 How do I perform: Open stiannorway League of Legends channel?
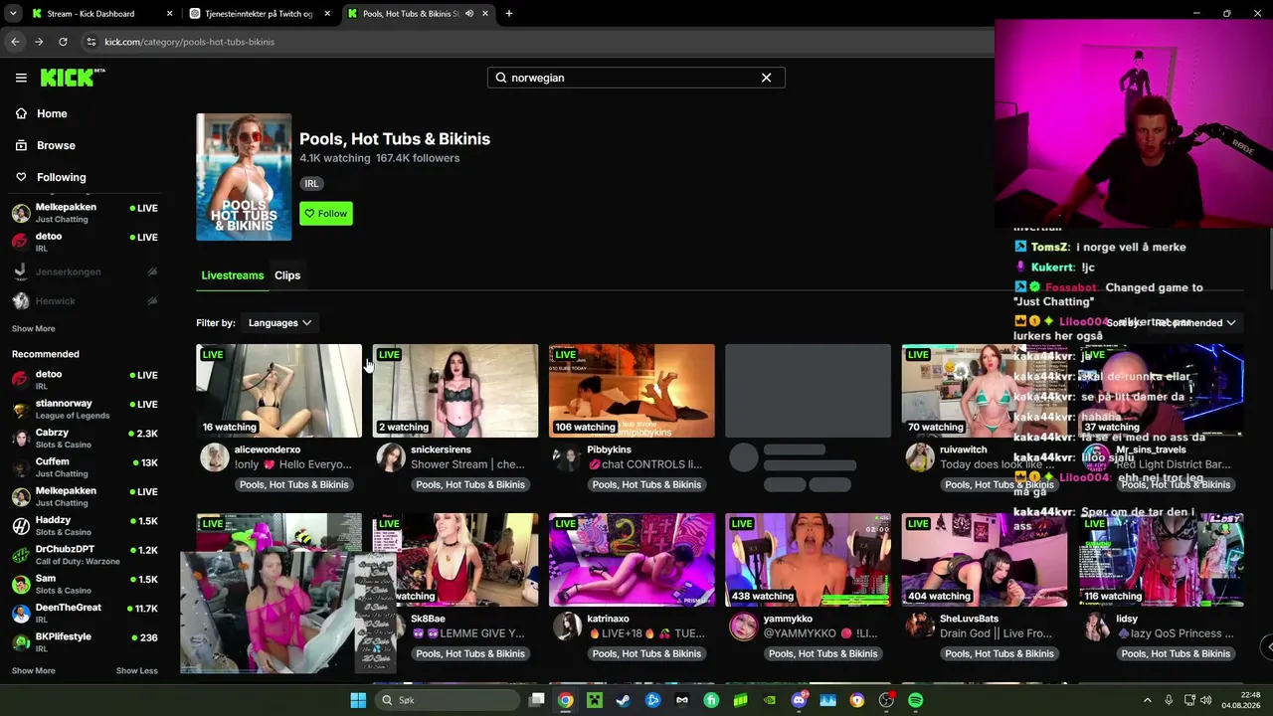(85, 409)
